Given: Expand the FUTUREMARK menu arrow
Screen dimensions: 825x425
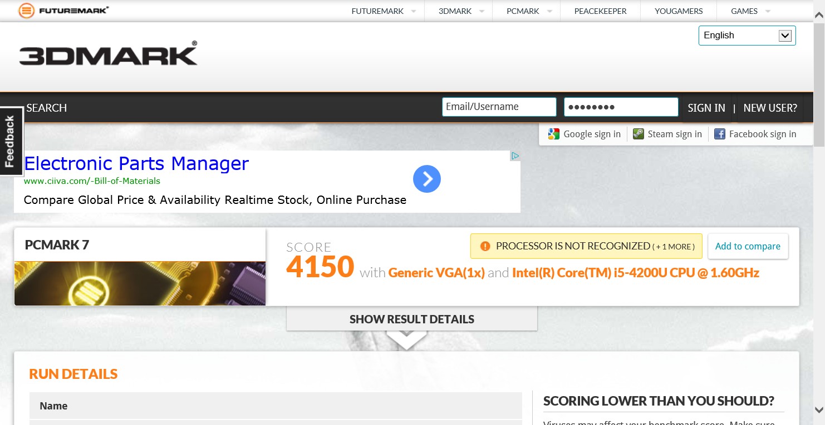Looking at the screenshot, I should coord(414,11).
